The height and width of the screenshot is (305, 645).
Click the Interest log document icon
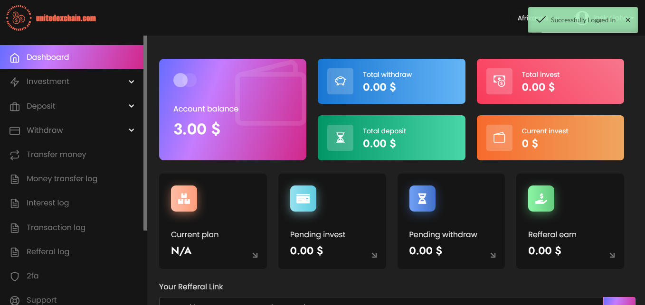click(x=15, y=203)
